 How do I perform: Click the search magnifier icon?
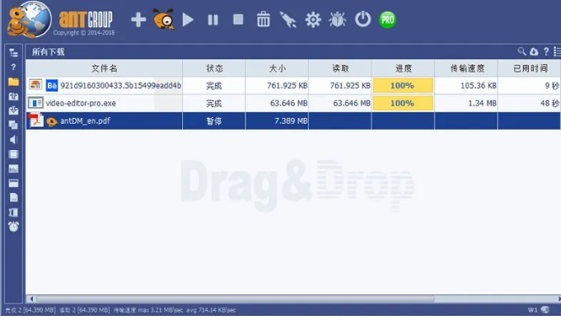(521, 52)
